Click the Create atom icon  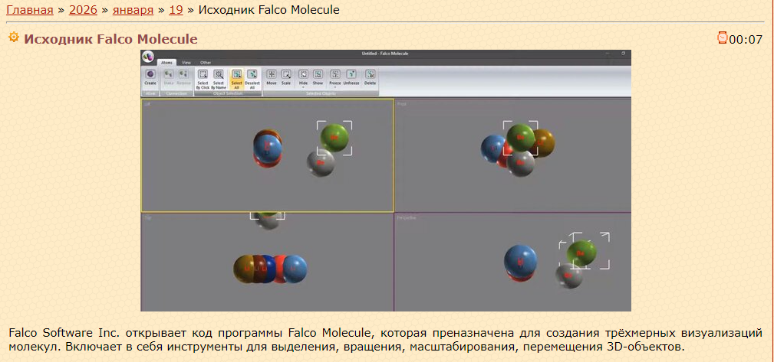[150, 74]
